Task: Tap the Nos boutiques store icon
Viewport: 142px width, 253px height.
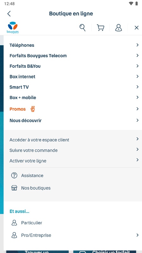Action: click(x=14, y=188)
